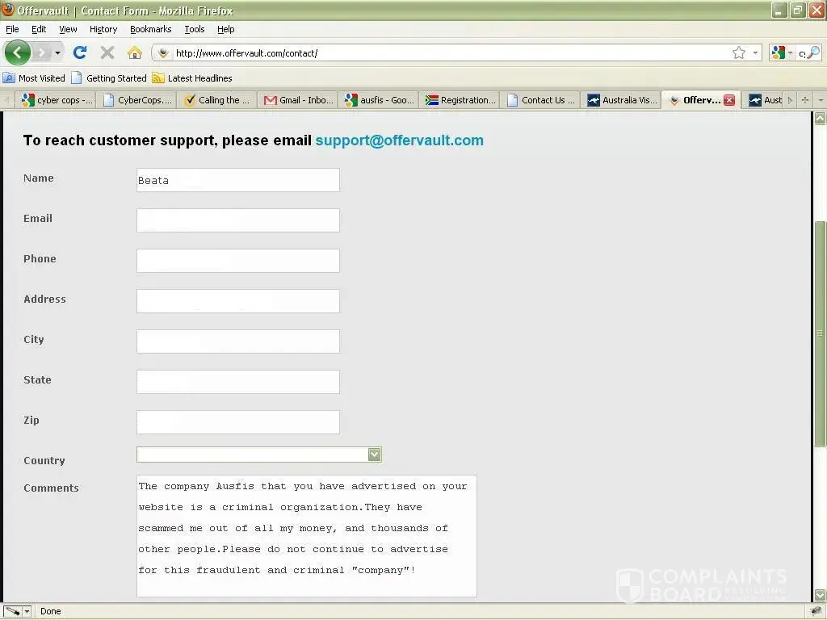
Task: Click the Stop loading X icon
Action: click(107, 53)
